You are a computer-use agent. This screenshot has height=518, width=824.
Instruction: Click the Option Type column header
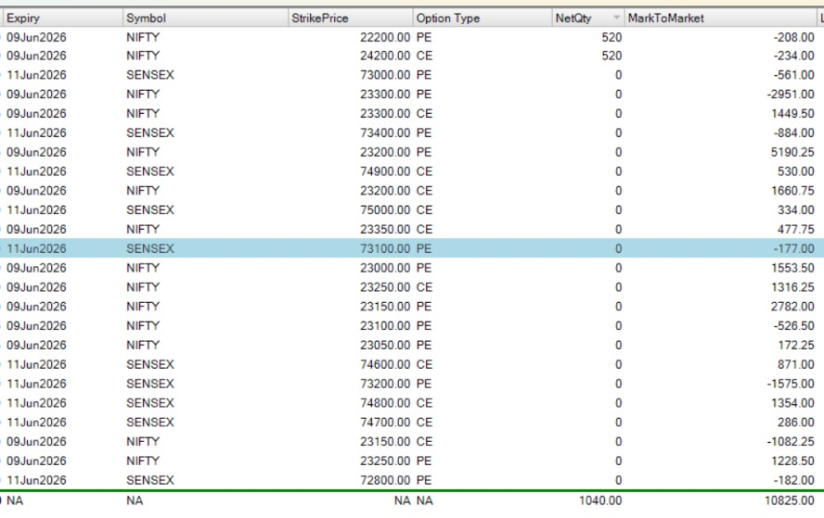[482, 18]
